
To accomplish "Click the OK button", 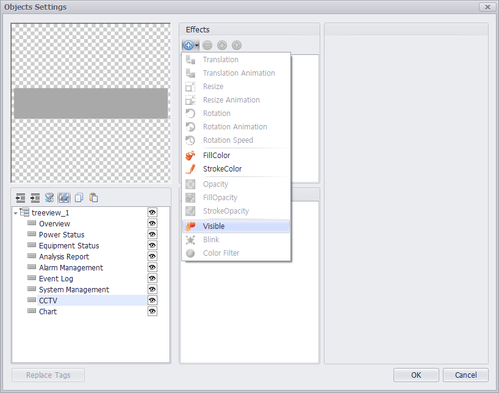I will (416, 375).
